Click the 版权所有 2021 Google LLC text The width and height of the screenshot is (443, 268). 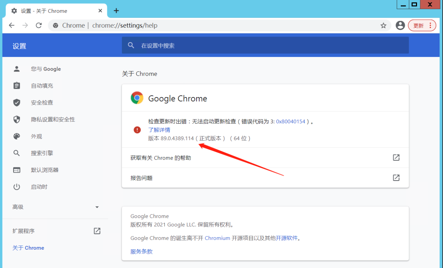[182, 225]
